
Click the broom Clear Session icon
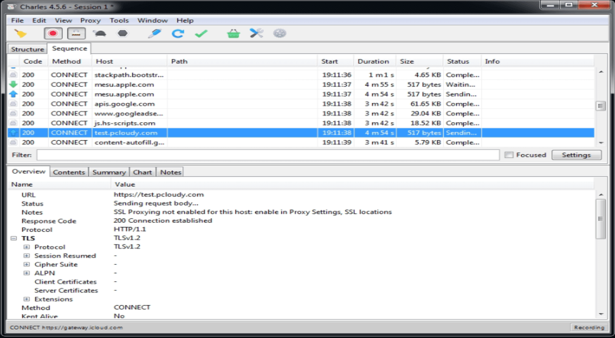[20, 34]
